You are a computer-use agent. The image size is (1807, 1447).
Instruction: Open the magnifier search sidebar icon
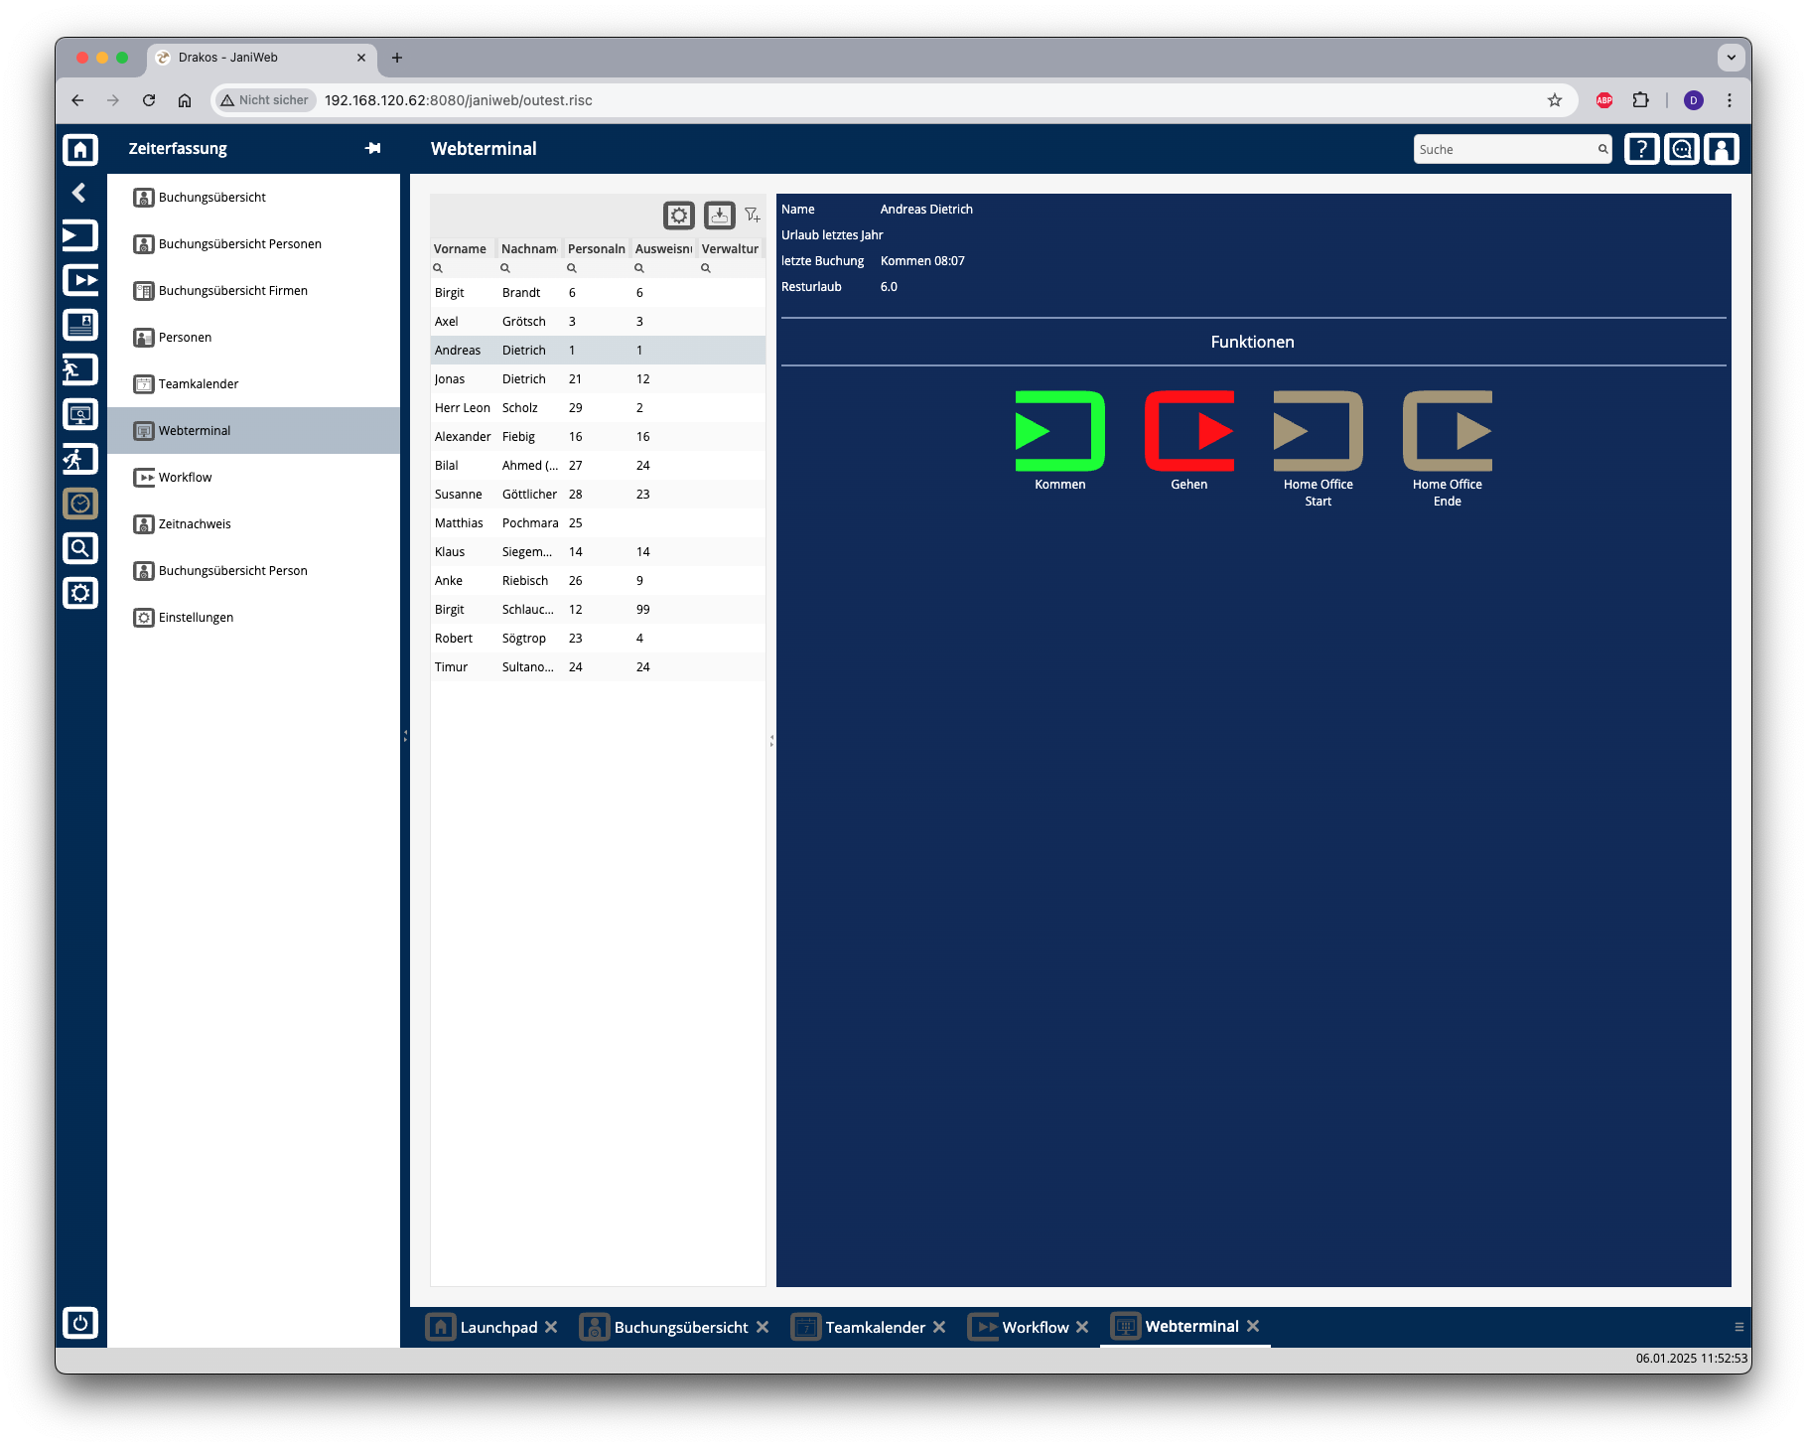coord(80,548)
